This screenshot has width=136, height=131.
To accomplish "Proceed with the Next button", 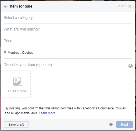I will click(x=124, y=125).
